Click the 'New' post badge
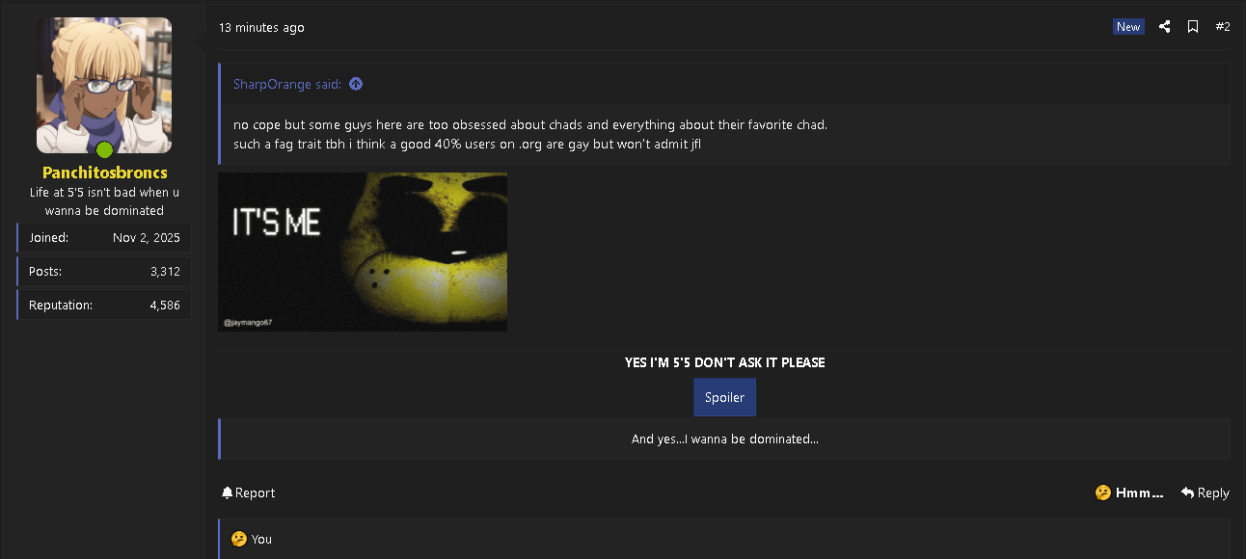This screenshot has height=559, width=1246. pyautogui.click(x=1128, y=27)
